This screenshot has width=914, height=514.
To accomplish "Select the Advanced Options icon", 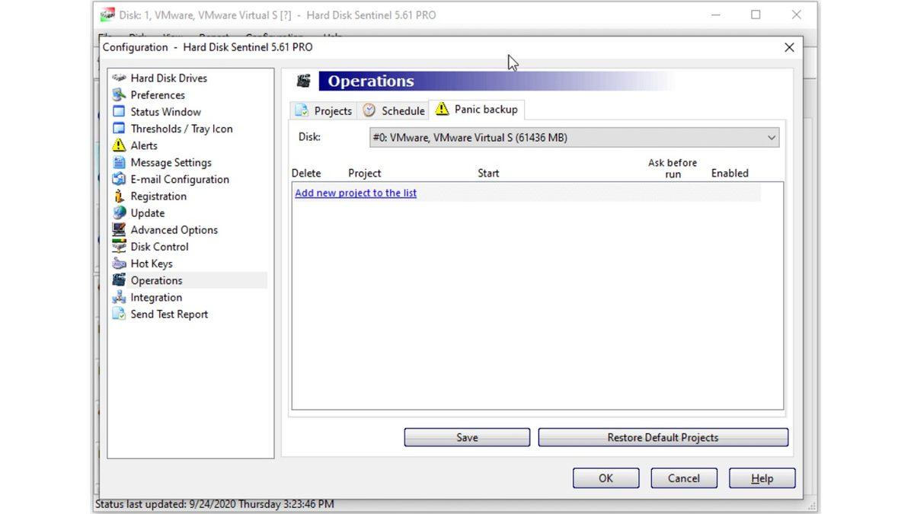I will pyautogui.click(x=120, y=229).
